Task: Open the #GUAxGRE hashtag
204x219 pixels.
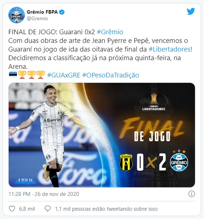Action: click(x=64, y=75)
